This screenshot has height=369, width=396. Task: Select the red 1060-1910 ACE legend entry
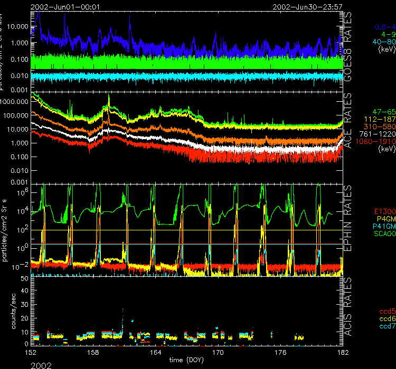[x=379, y=142]
